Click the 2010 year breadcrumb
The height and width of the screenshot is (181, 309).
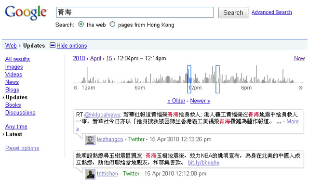tap(79, 58)
